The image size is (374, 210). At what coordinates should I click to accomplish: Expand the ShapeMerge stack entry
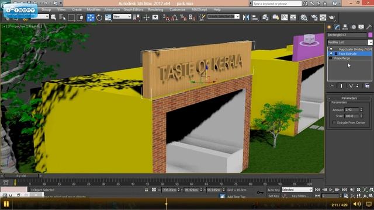331,58
